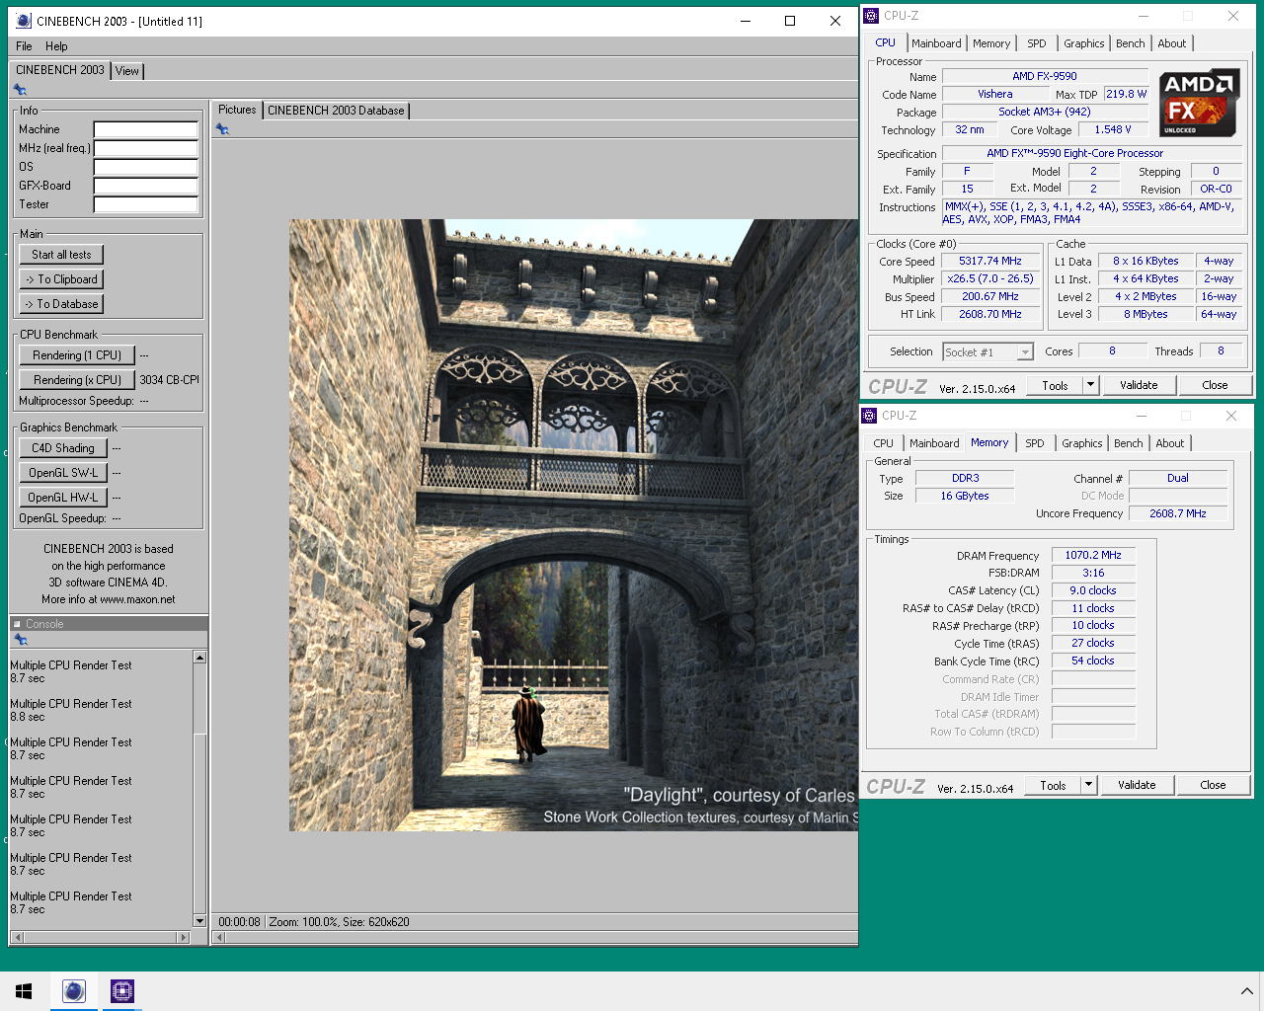The height and width of the screenshot is (1011, 1264).
Task: Open Bench tab in upper CPU-Z
Action: pyautogui.click(x=1131, y=43)
